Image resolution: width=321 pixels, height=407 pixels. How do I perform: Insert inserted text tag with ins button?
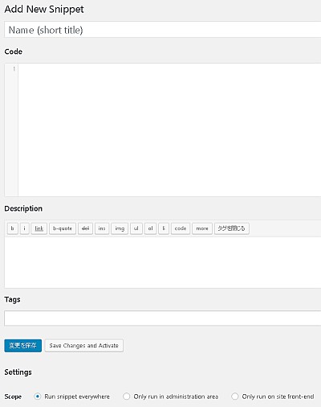point(102,228)
